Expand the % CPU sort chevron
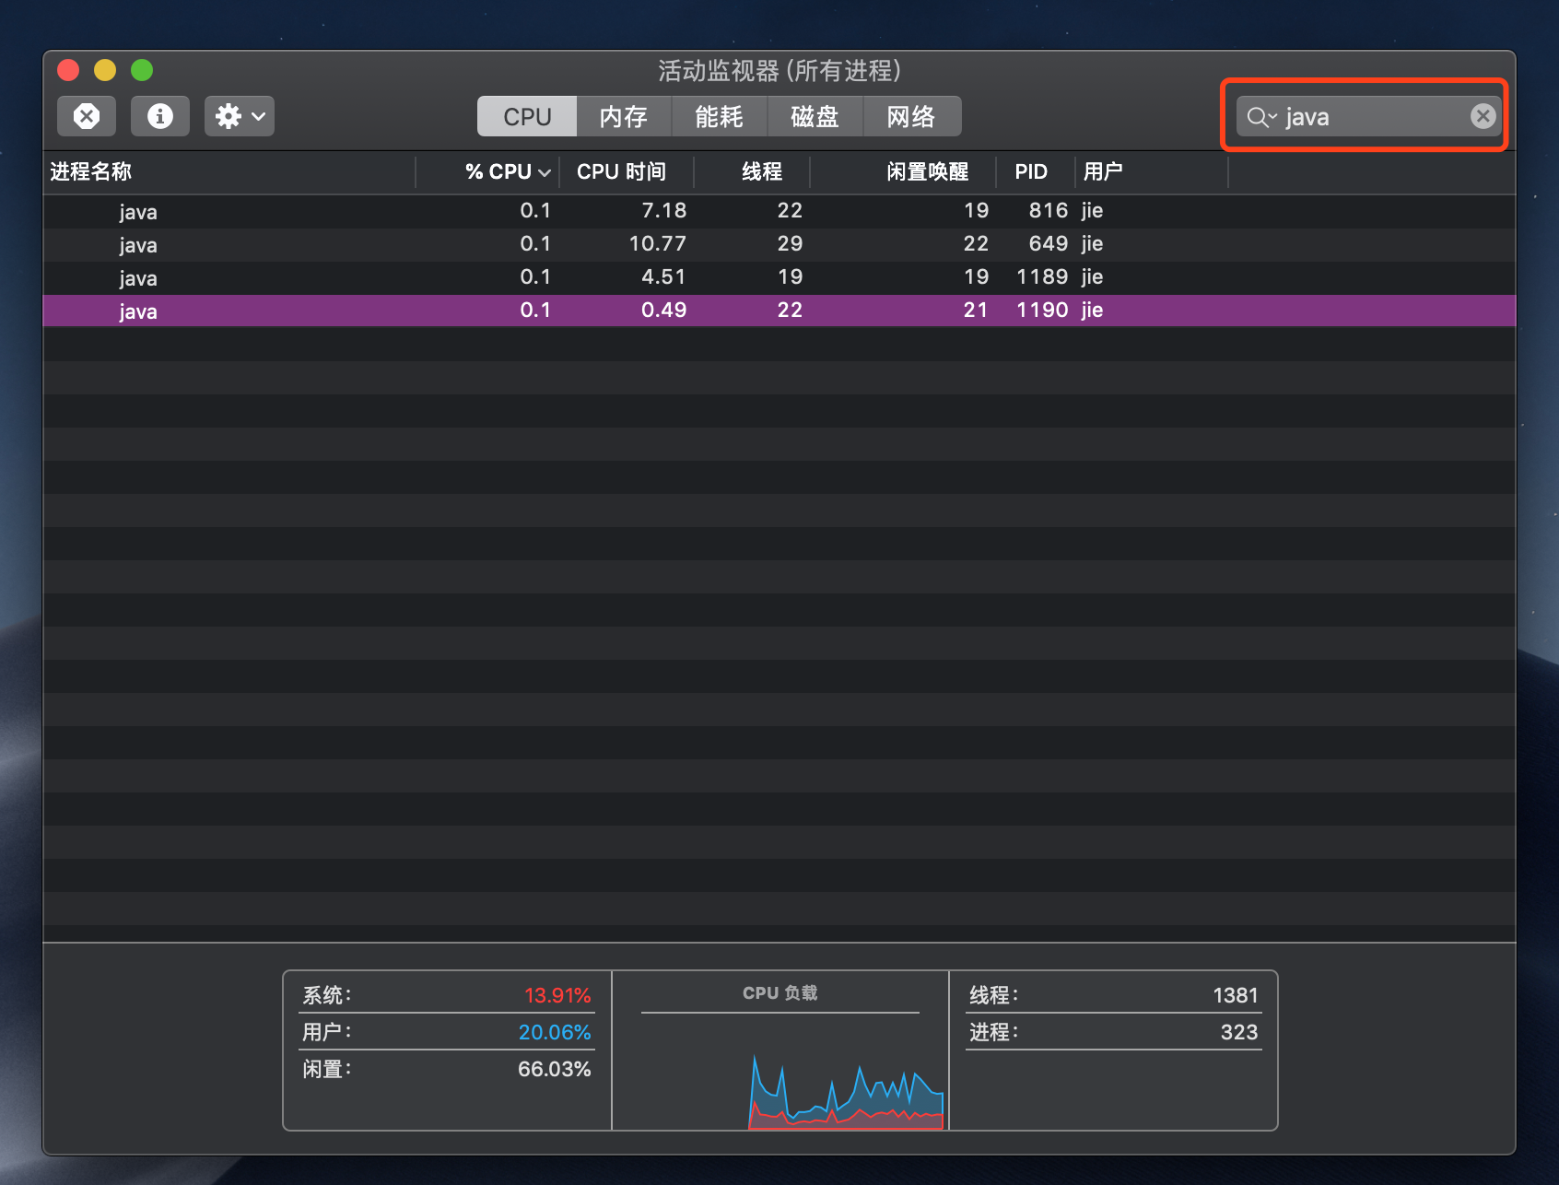This screenshot has width=1559, height=1185. pyautogui.click(x=544, y=172)
